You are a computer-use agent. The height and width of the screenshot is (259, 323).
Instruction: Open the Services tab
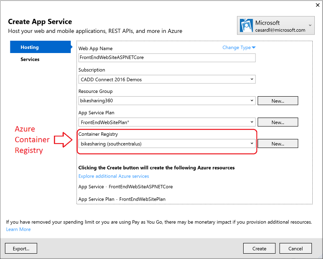point(30,59)
